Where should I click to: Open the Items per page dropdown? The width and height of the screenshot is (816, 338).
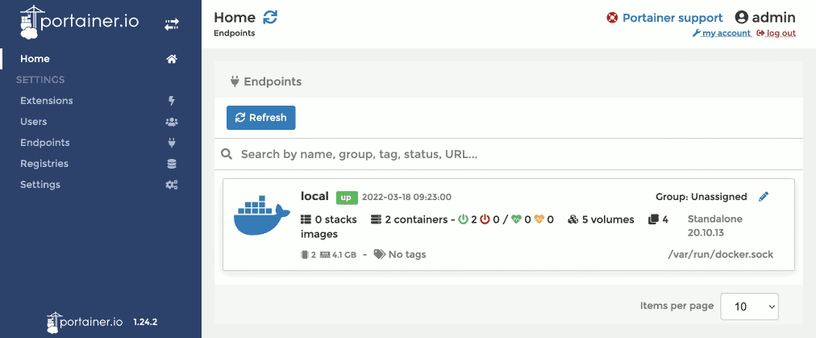tap(749, 307)
